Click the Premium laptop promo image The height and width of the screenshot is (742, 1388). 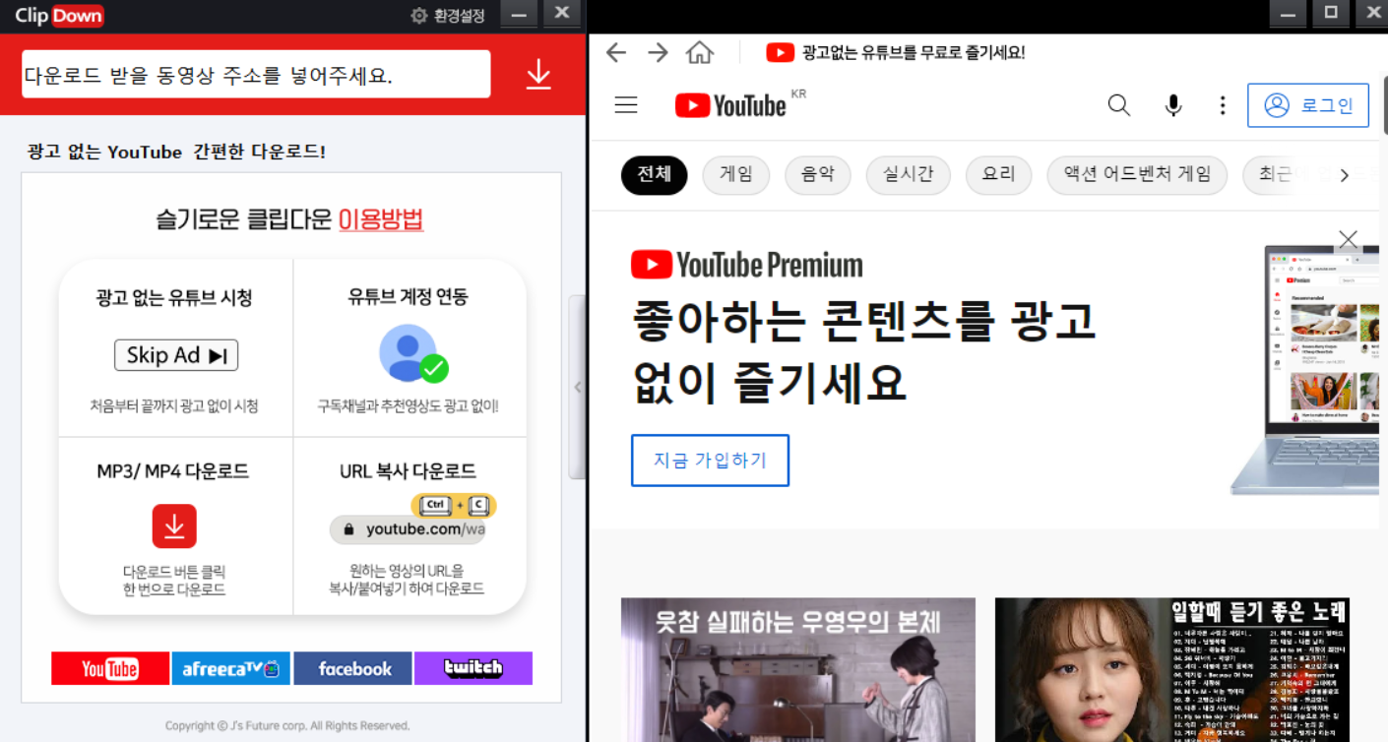pyautogui.click(x=1304, y=369)
